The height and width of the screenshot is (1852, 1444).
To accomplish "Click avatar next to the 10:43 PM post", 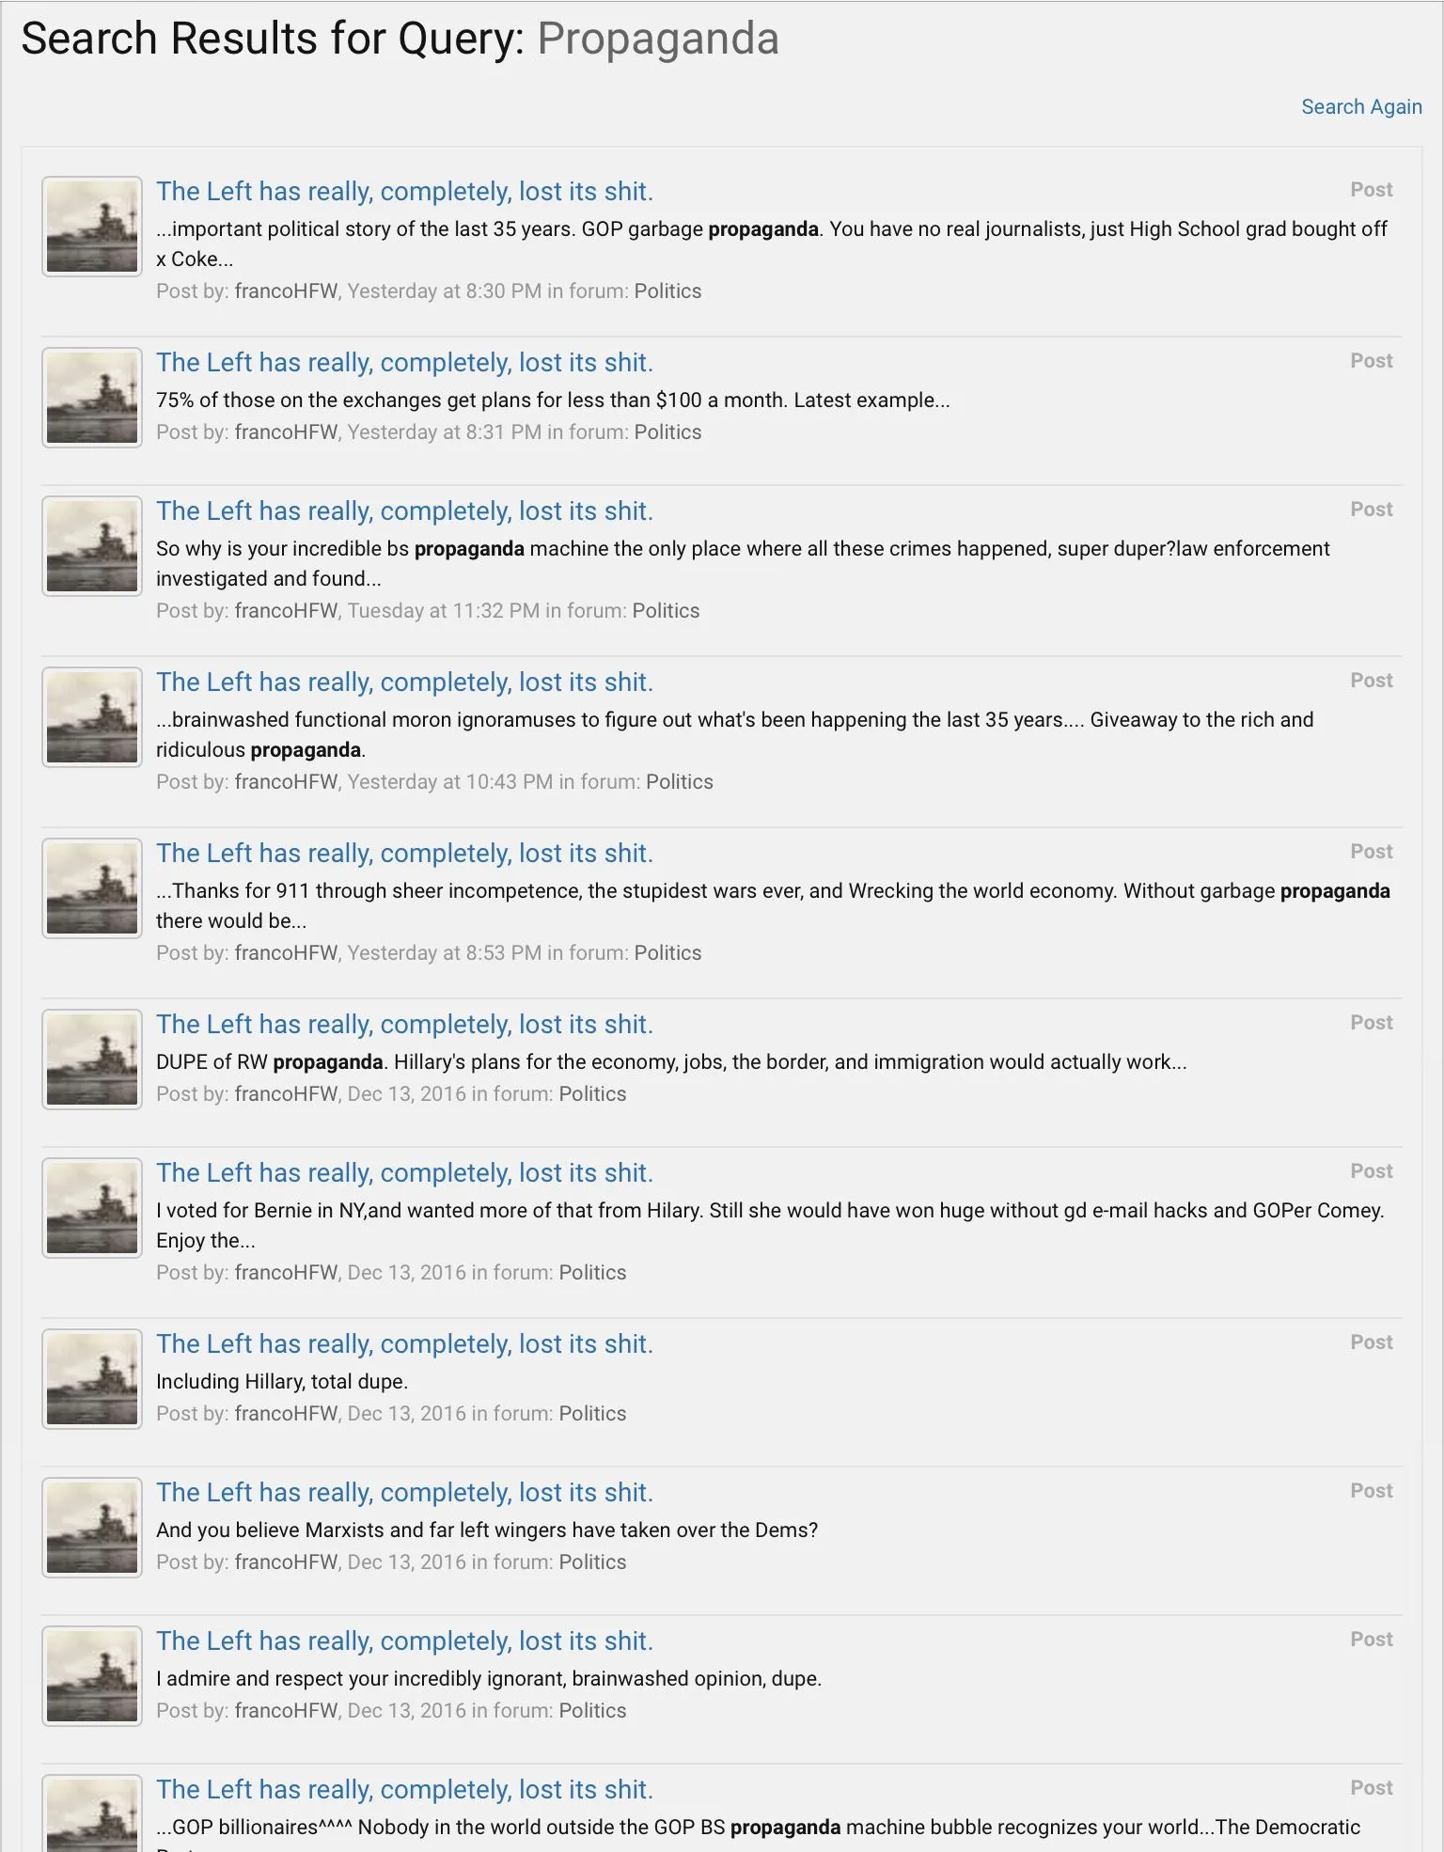I will 92,717.
